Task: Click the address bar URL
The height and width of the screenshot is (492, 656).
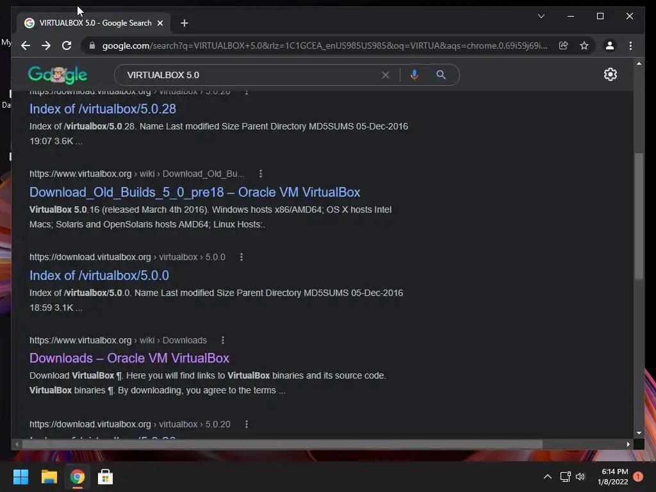Action: pos(325,45)
